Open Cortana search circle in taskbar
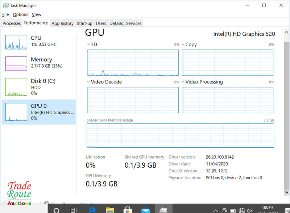The height and width of the screenshot is (213, 290). tap(57, 210)
